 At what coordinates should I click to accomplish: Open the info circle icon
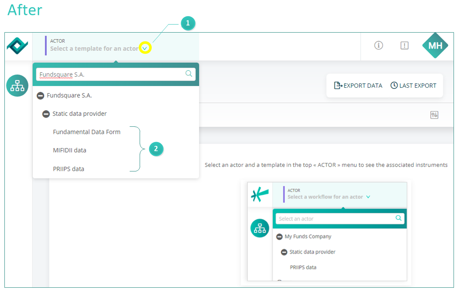(379, 45)
